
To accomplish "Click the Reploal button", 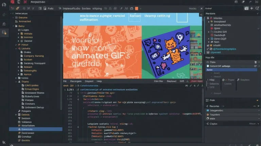I will pyautogui.click(x=171, y=81).
